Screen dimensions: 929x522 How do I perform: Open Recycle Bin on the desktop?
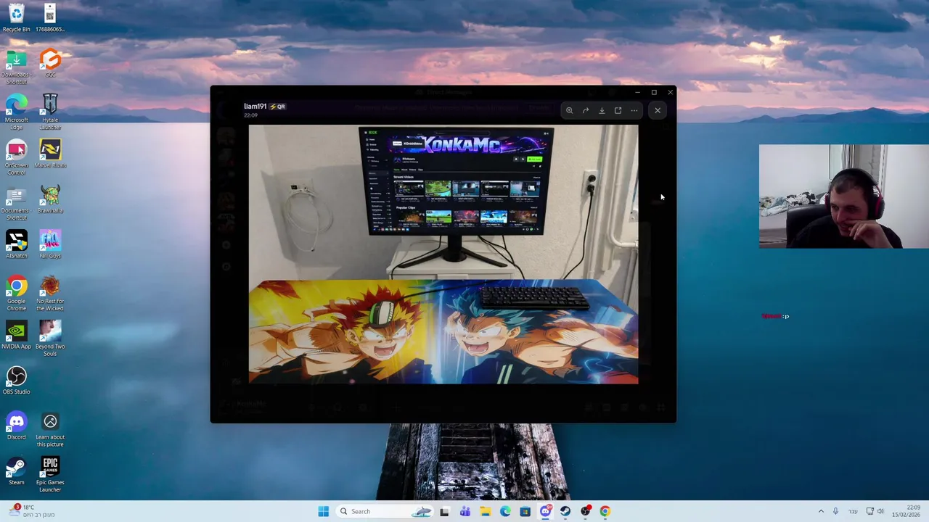16,18
